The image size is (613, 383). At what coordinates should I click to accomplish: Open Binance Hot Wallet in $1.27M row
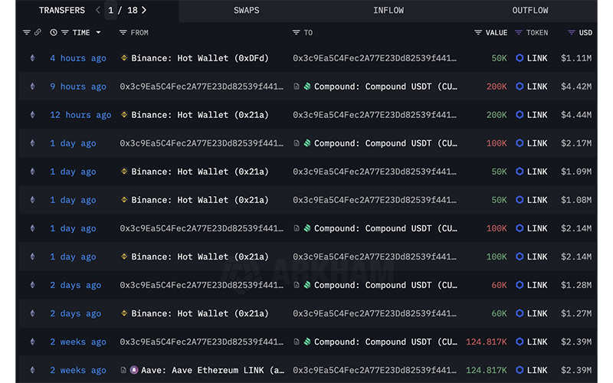click(x=200, y=313)
